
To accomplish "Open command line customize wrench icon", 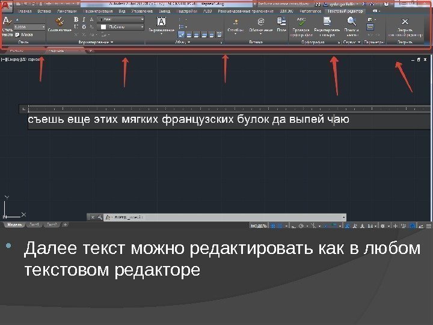I will [x=100, y=217].
